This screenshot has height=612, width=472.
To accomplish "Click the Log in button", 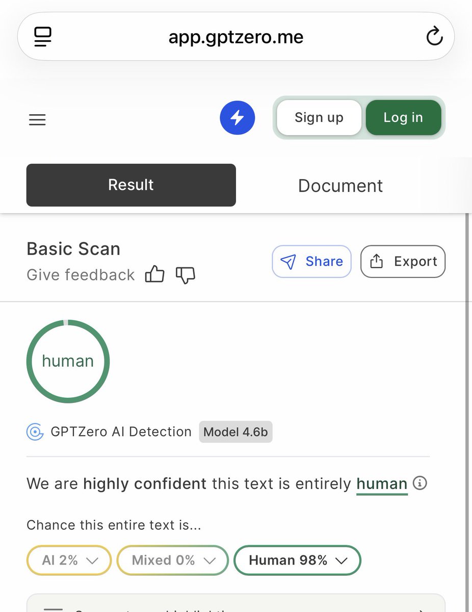I will coord(403,117).
